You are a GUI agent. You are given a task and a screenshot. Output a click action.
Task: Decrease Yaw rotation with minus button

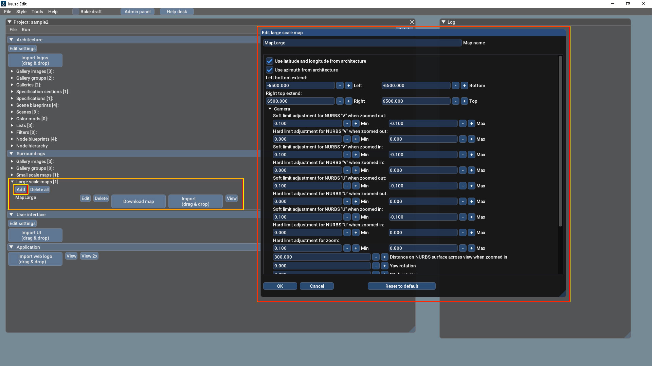376,266
